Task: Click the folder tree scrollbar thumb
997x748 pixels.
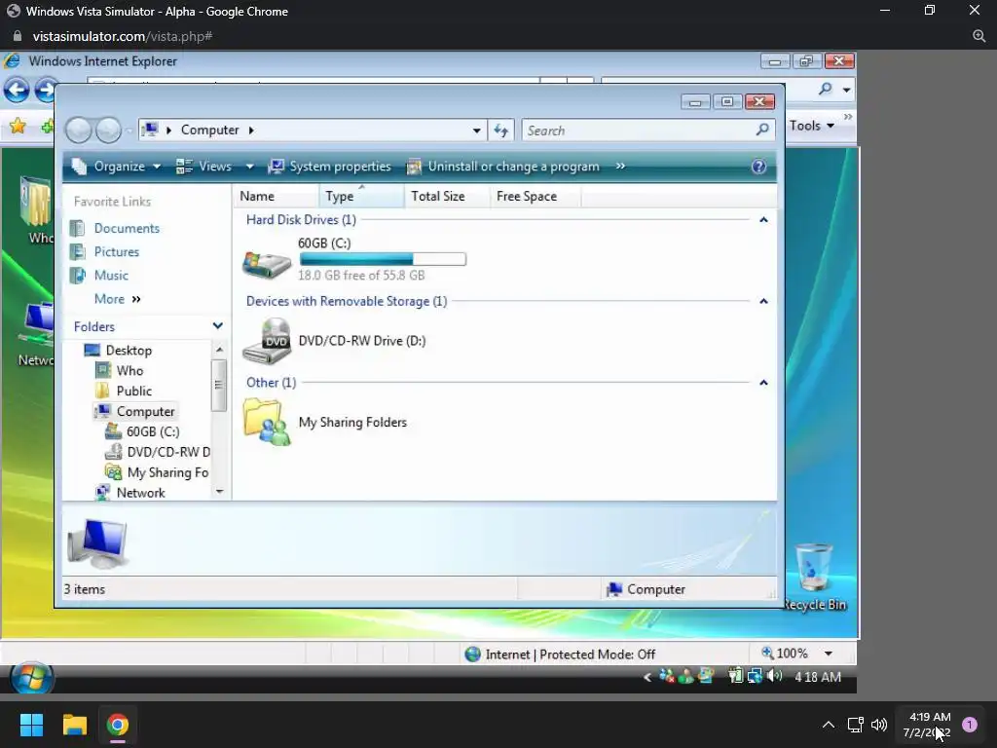Action: pos(219,386)
